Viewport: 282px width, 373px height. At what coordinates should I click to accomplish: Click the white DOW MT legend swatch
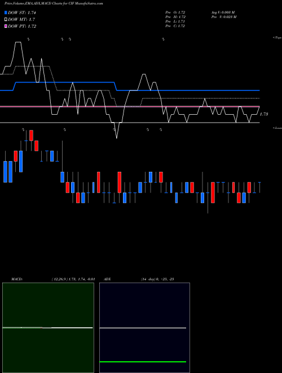click(6, 19)
